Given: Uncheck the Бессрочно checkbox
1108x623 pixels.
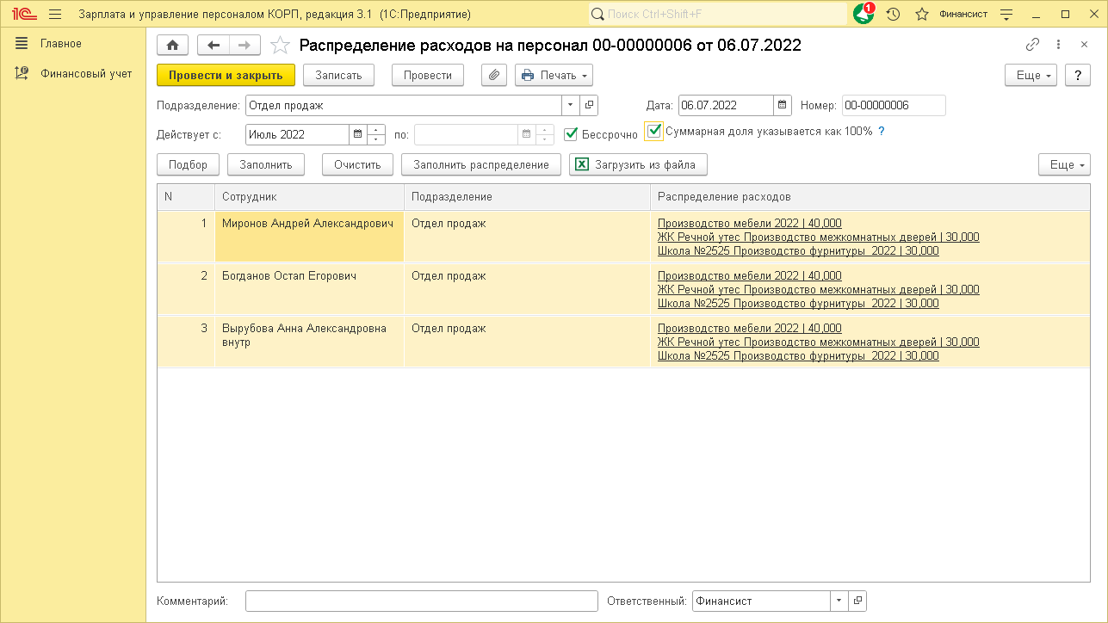Looking at the screenshot, I should pyautogui.click(x=571, y=133).
